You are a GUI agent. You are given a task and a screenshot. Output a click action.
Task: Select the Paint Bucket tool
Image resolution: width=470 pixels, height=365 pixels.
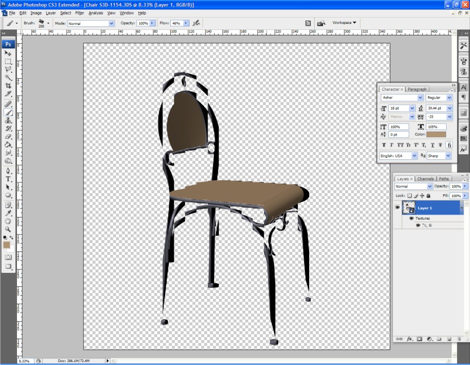click(x=8, y=144)
